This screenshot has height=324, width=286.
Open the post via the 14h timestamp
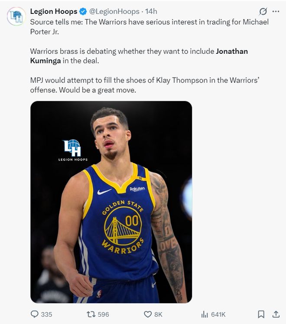click(x=151, y=11)
